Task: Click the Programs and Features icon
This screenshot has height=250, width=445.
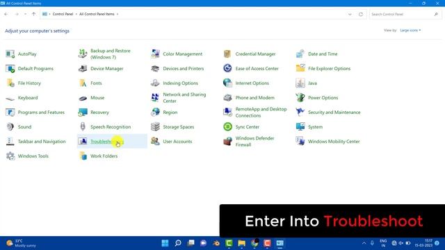Action: coord(10,112)
